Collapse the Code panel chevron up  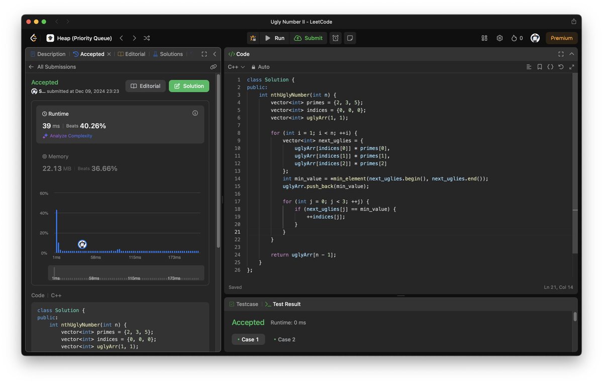572,54
